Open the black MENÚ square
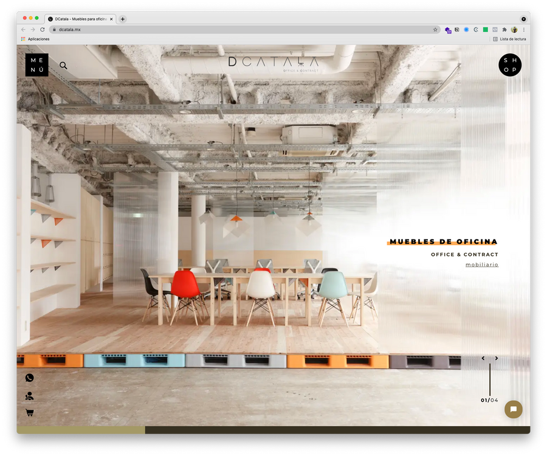 (36, 65)
